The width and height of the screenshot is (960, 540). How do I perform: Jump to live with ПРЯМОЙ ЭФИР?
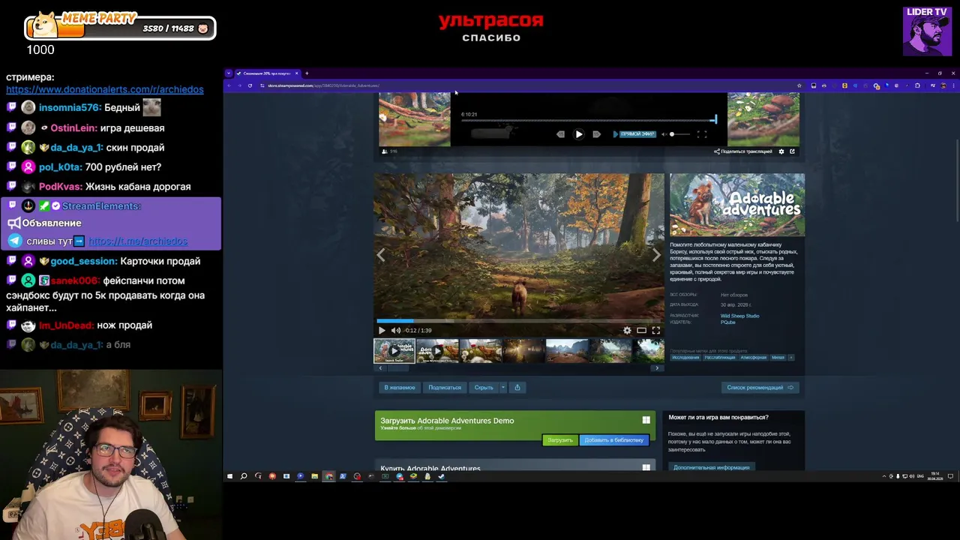pos(634,134)
